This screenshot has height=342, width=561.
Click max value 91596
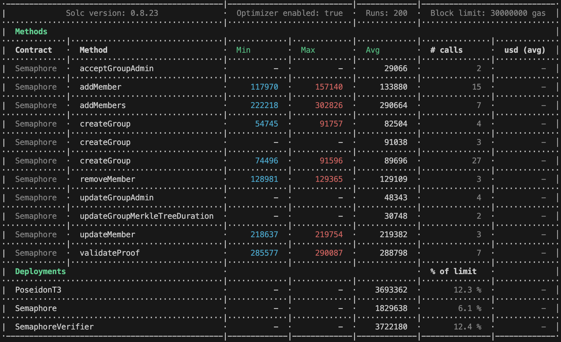pyautogui.click(x=331, y=161)
